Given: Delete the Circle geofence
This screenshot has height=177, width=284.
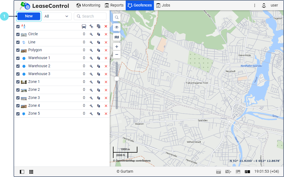Looking at the screenshot, I should click(106, 34).
